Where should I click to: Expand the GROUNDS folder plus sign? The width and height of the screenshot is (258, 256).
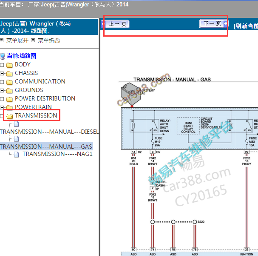point(2,90)
